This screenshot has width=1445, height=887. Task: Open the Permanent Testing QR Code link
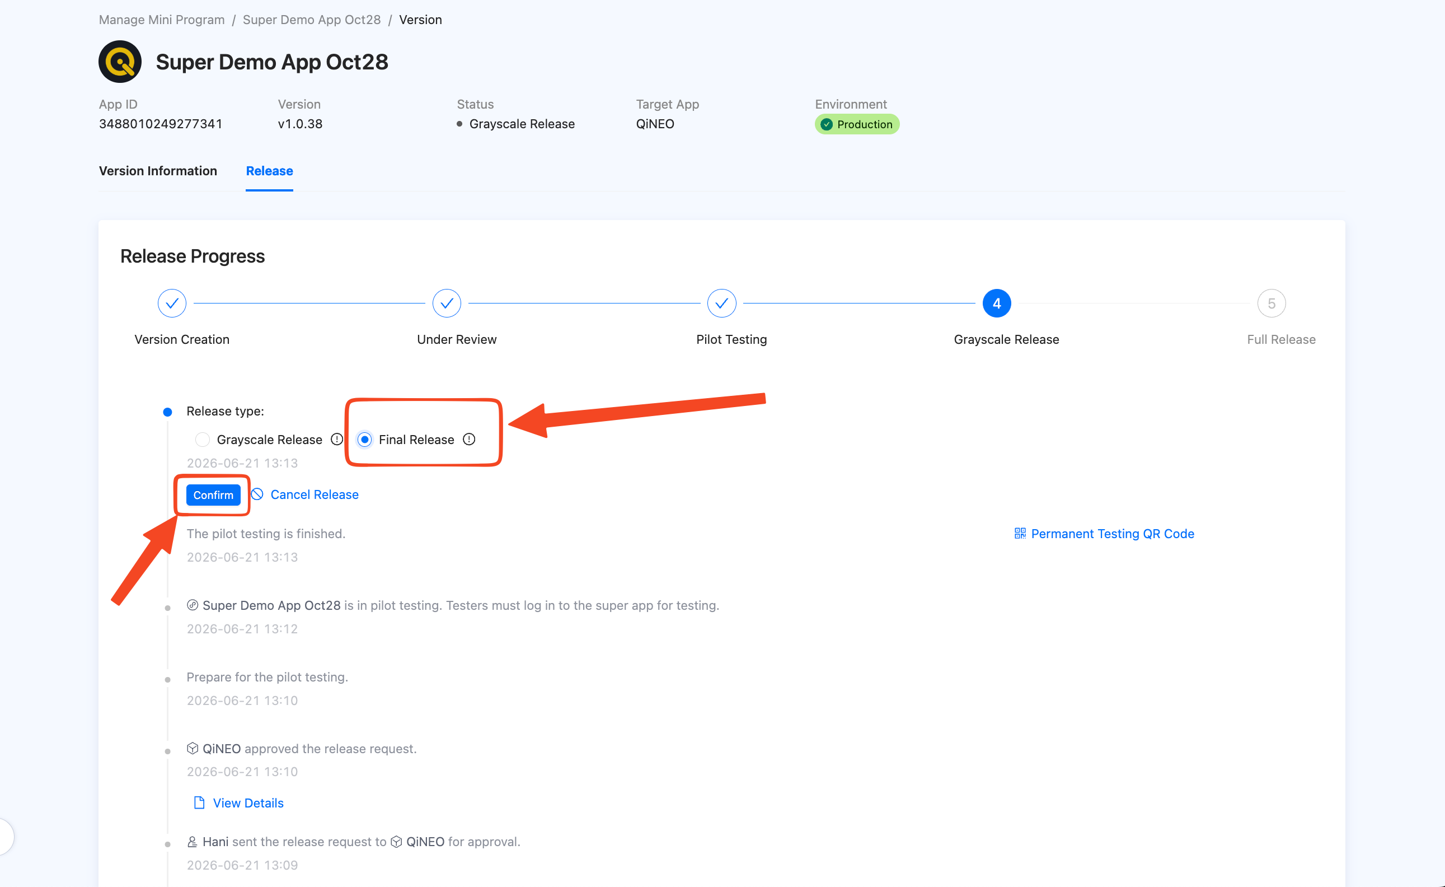coord(1113,533)
